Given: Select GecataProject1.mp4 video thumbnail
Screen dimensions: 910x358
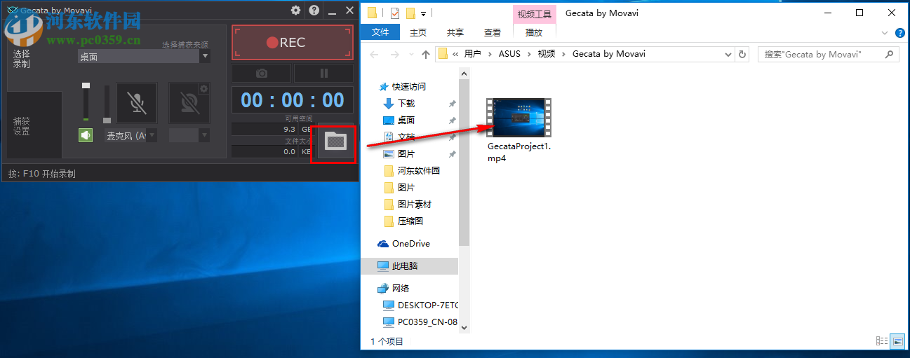Looking at the screenshot, I should (518, 118).
